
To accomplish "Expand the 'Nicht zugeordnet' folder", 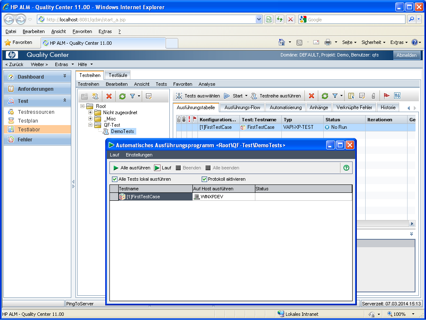I will point(91,113).
